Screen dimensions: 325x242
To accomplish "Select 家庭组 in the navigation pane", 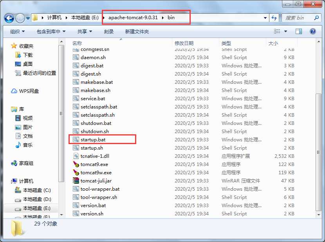I will (x=26, y=163).
